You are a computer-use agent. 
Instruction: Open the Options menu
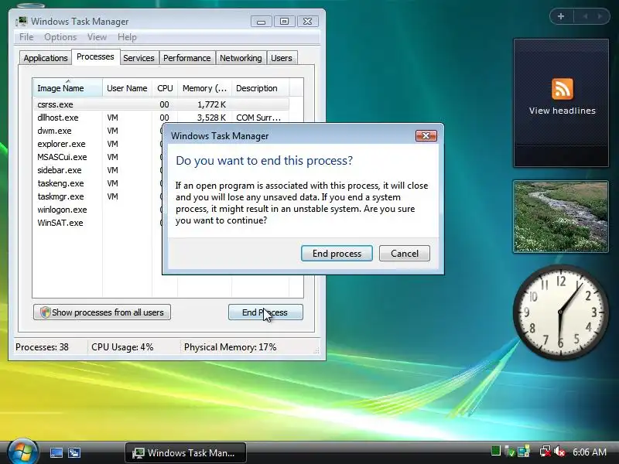(60, 37)
